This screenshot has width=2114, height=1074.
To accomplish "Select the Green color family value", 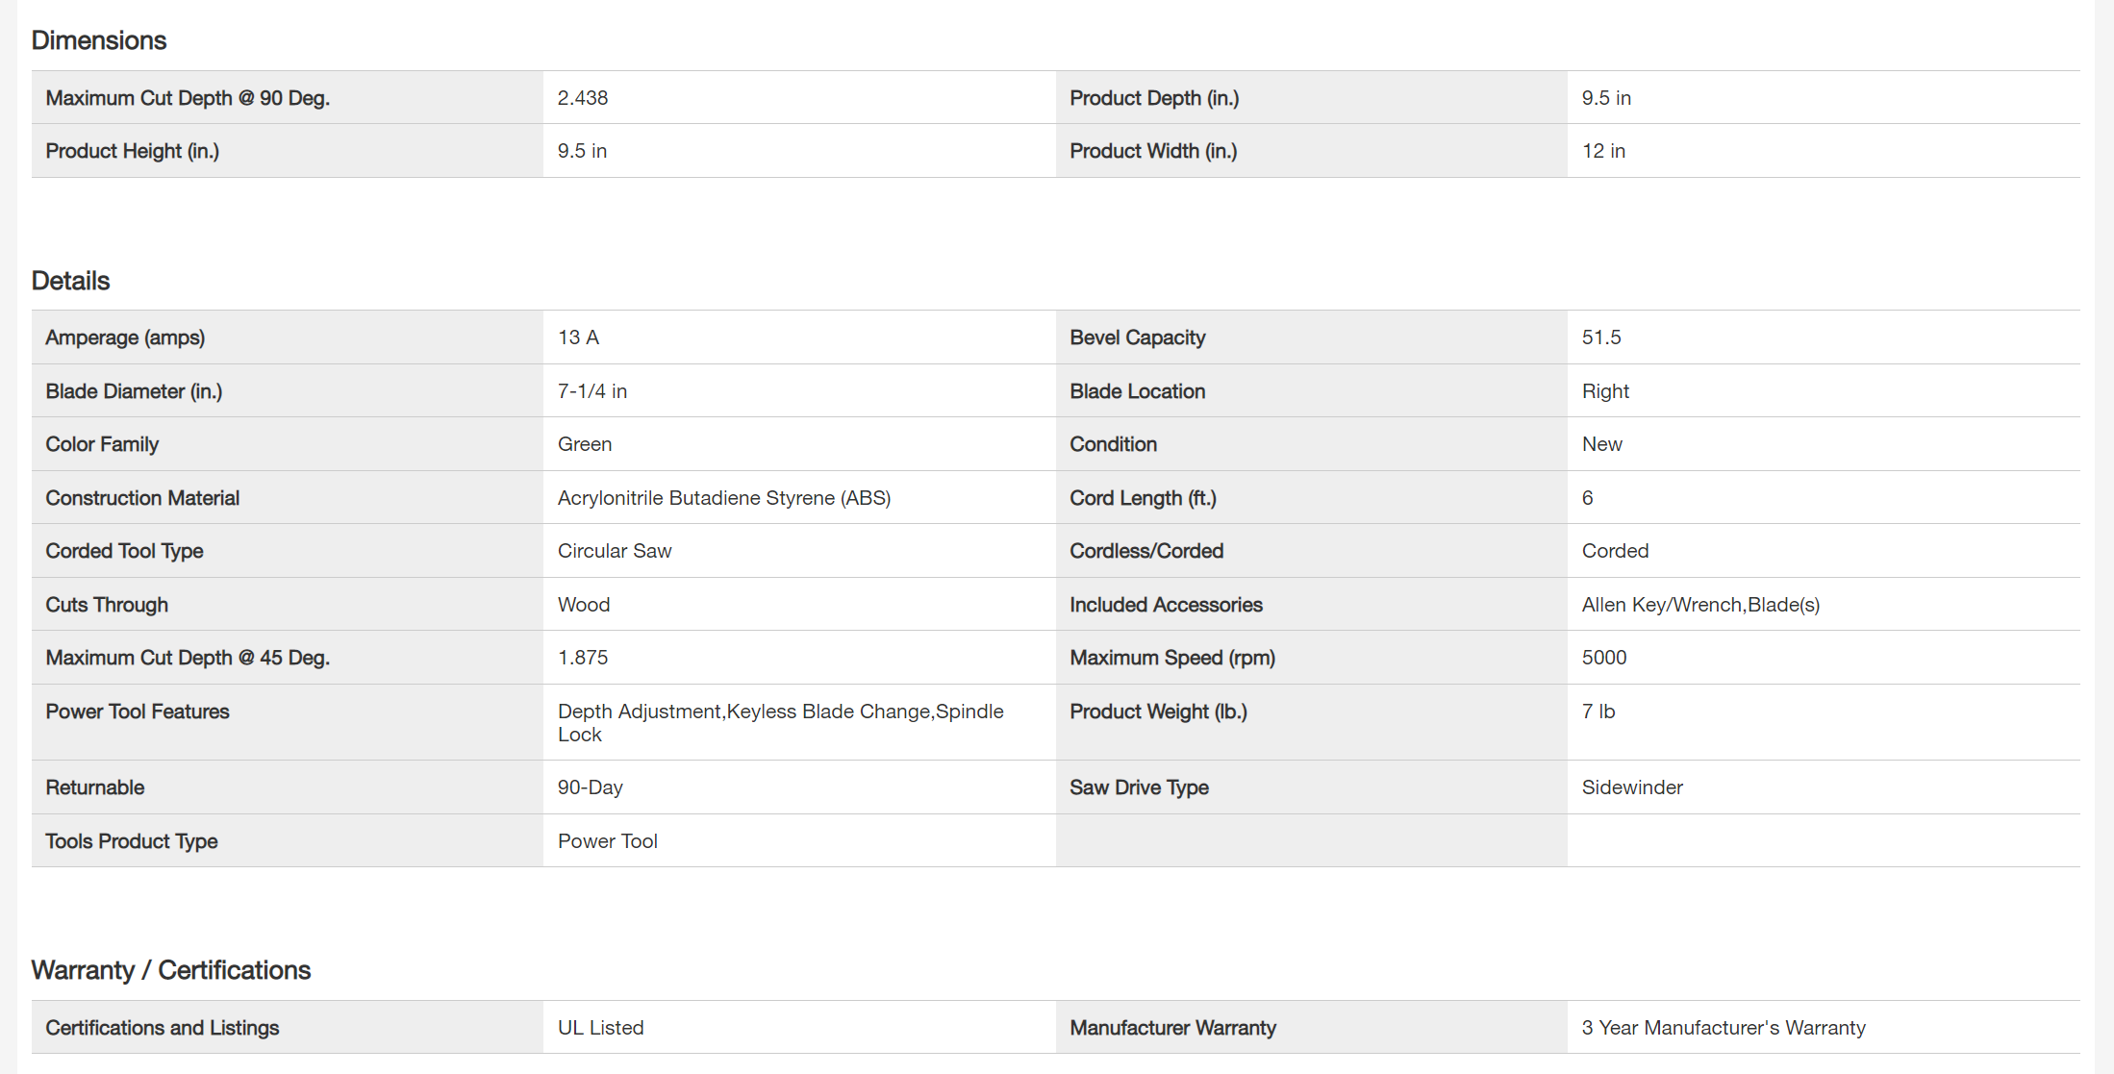I will 585,444.
